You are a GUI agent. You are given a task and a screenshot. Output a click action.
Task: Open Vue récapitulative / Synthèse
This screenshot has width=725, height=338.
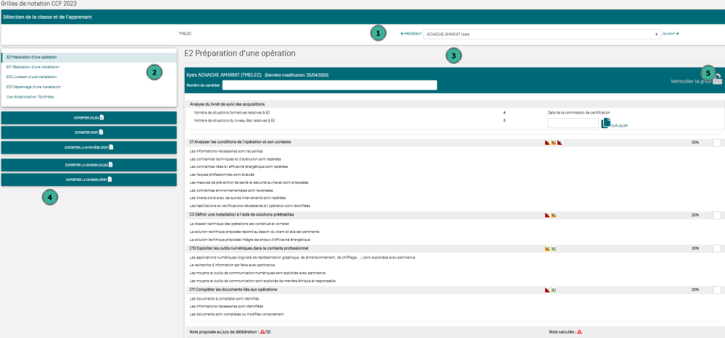coord(30,96)
